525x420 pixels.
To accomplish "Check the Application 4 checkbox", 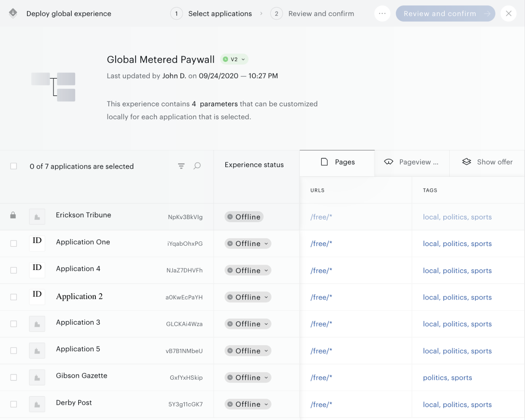I will click(14, 270).
